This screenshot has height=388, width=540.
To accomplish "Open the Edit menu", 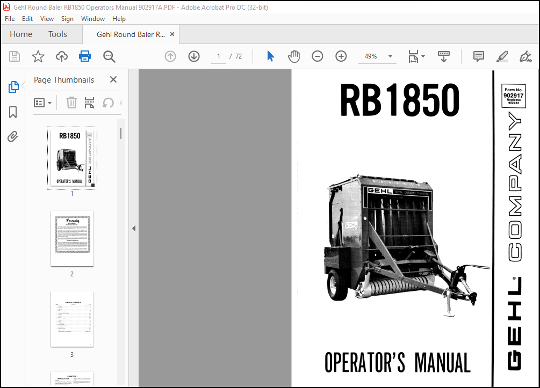I will [27, 19].
